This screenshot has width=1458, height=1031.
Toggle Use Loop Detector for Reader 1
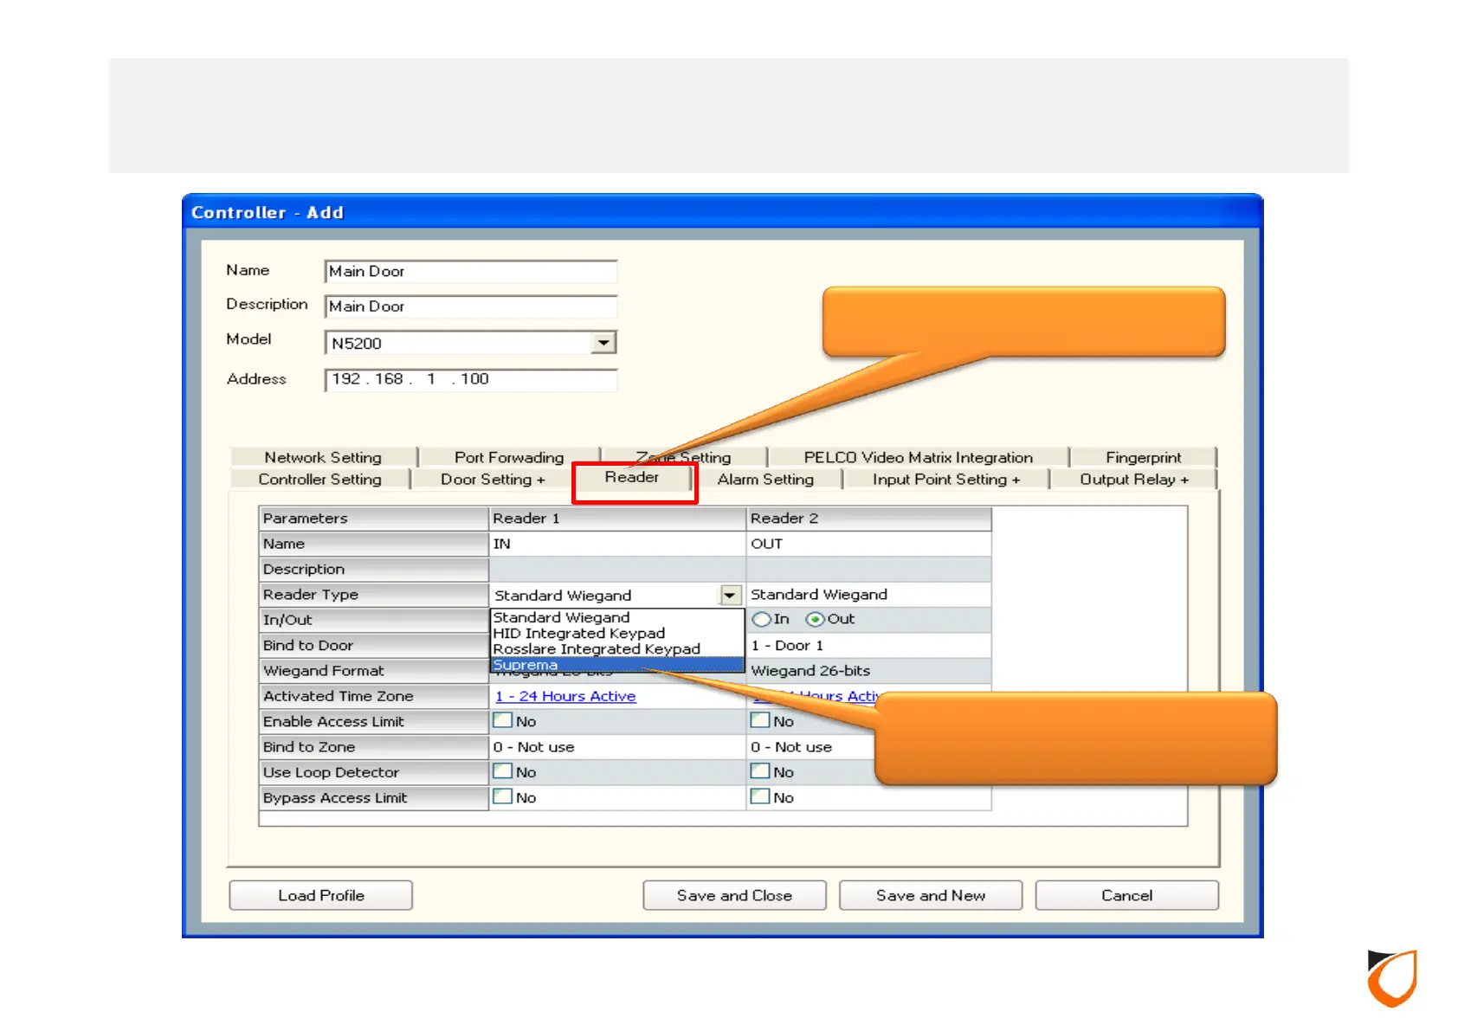pyautogui.click(x=502, y=771)
